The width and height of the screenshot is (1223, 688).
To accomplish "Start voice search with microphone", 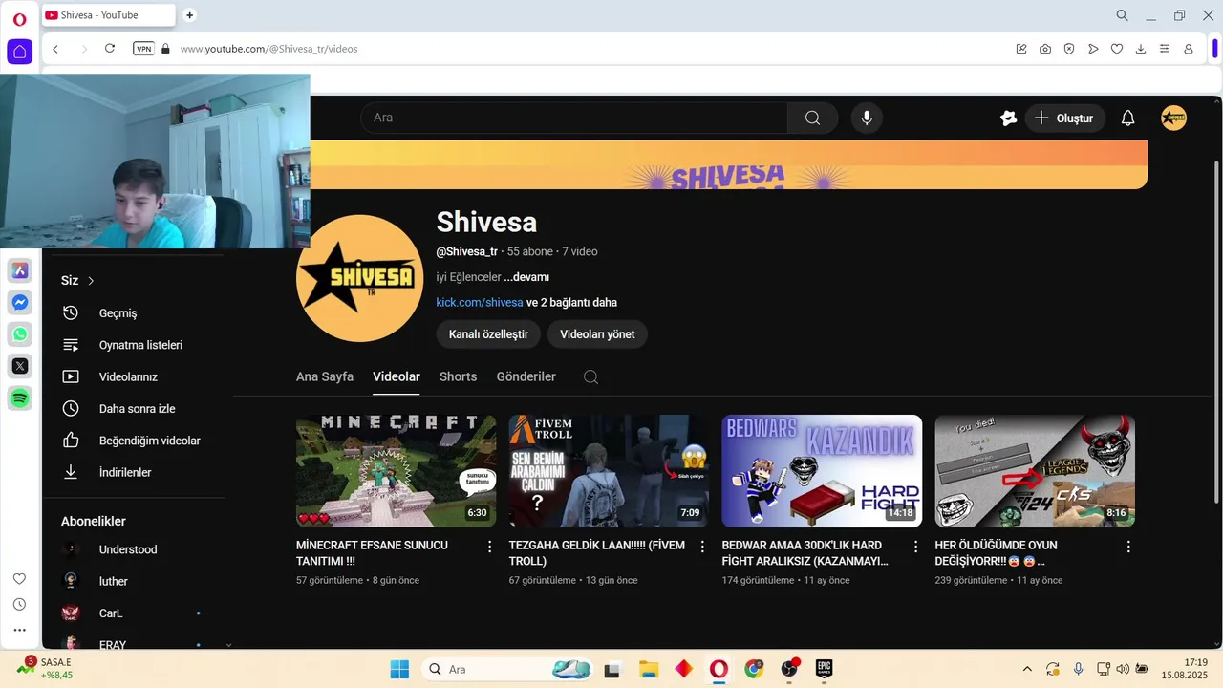I will pos(867,118).
